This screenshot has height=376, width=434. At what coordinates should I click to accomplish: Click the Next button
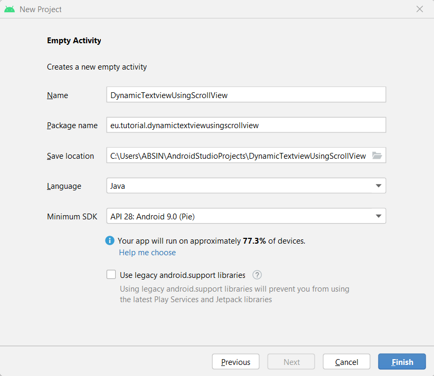291,362
